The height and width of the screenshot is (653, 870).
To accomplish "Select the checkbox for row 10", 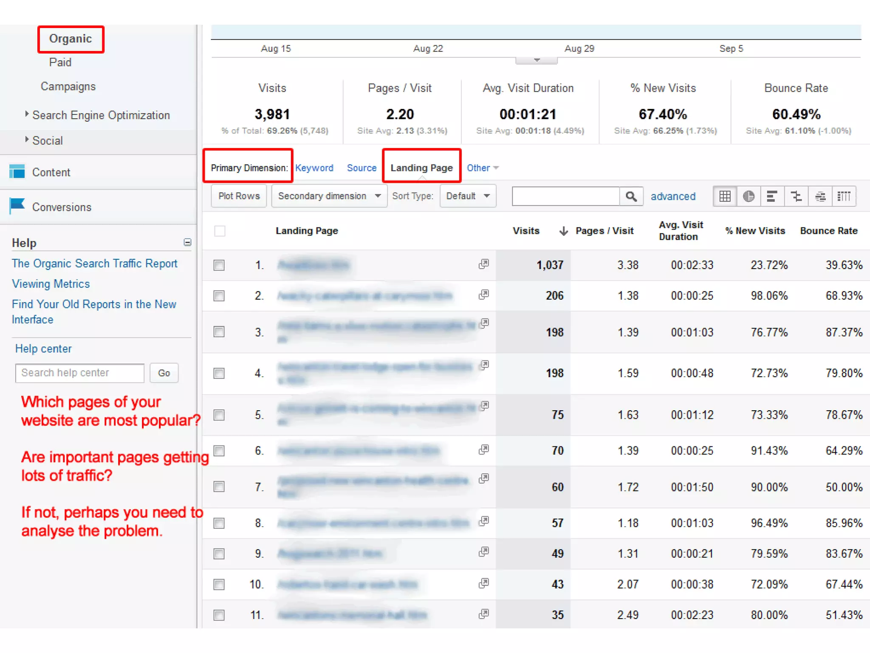I will point(219,585).
